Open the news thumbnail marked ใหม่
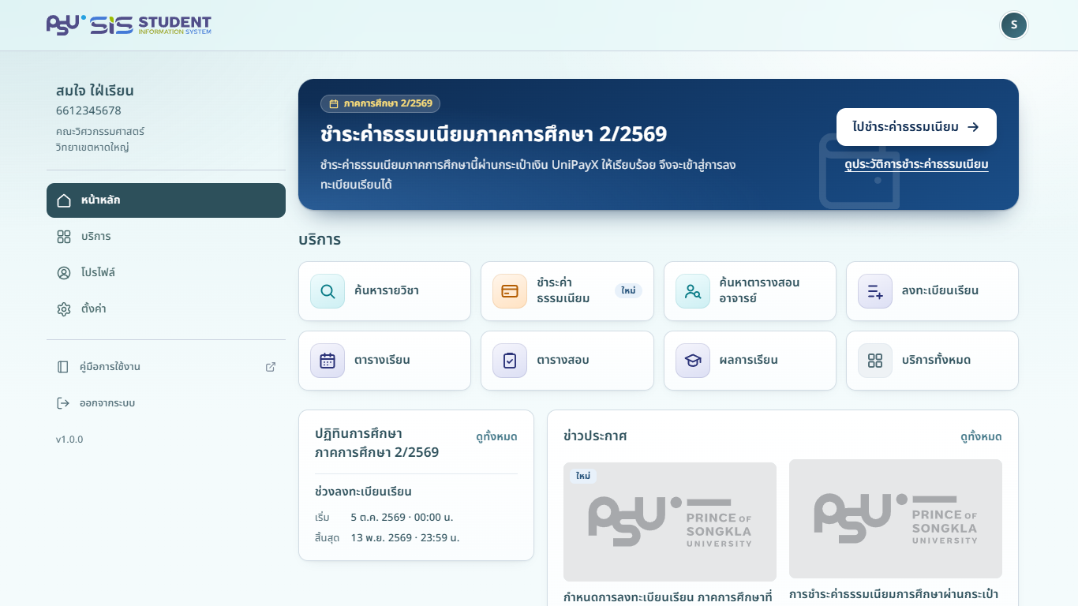 (670, 522)
